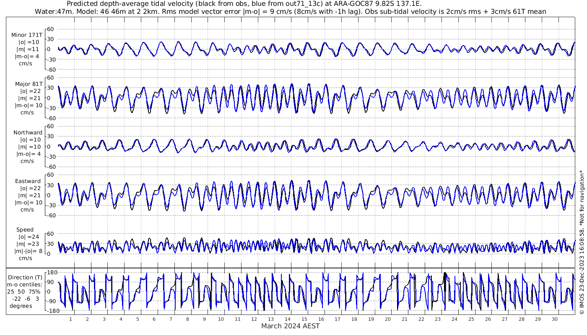The height and width of the screenshot is (335, 587).
Task: Click the 'Northward' panel label
Action: click(x=28, y=133)
